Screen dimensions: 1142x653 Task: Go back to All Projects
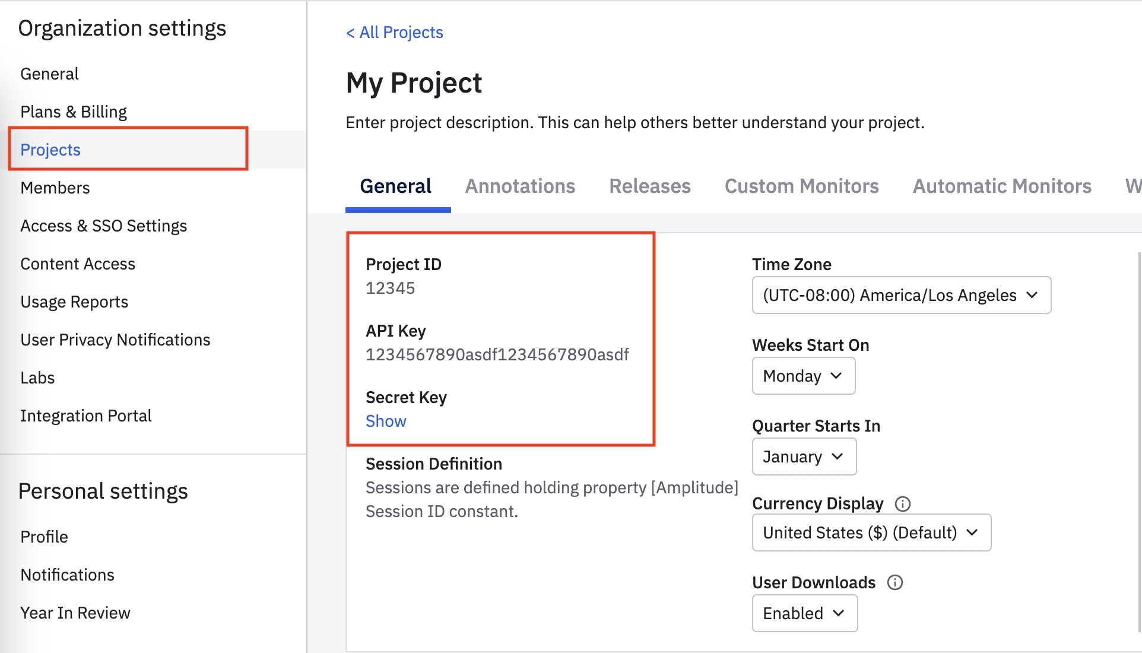(x=394, y=32)
